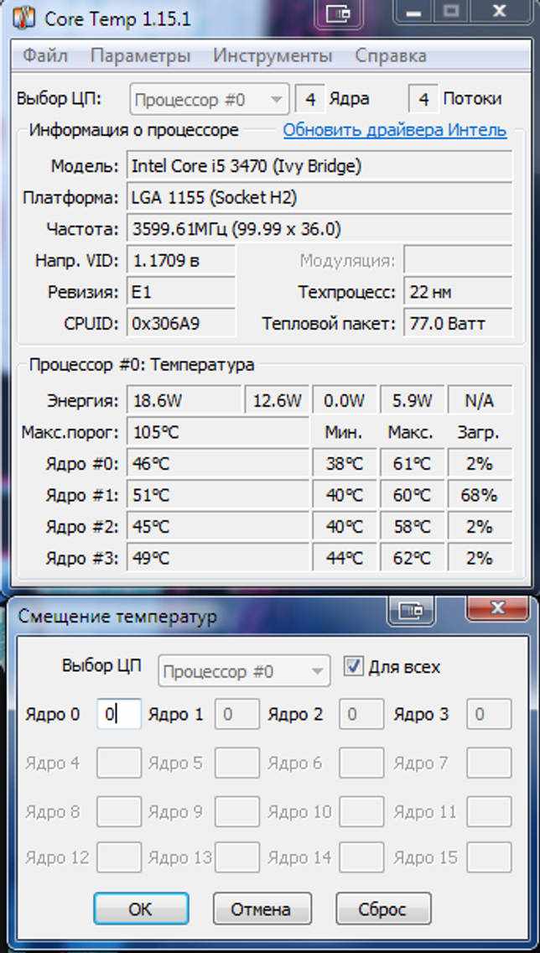
Task: Click the platform value LGA 1155 (Socket H2)
Action: click(319, 197)
